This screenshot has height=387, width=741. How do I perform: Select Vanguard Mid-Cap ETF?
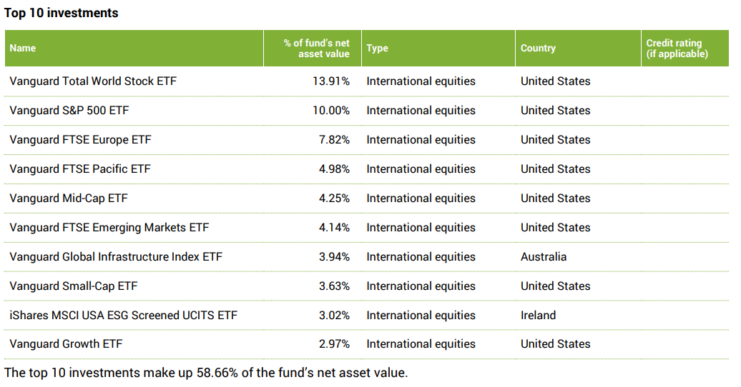pos(69,198)
